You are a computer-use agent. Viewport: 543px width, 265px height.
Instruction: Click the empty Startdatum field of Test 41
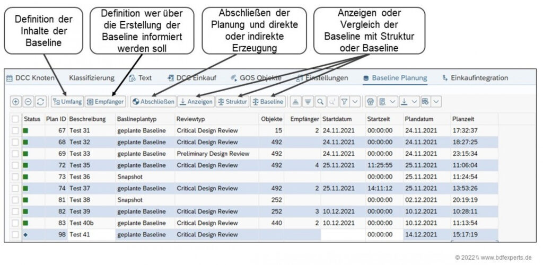343,235
